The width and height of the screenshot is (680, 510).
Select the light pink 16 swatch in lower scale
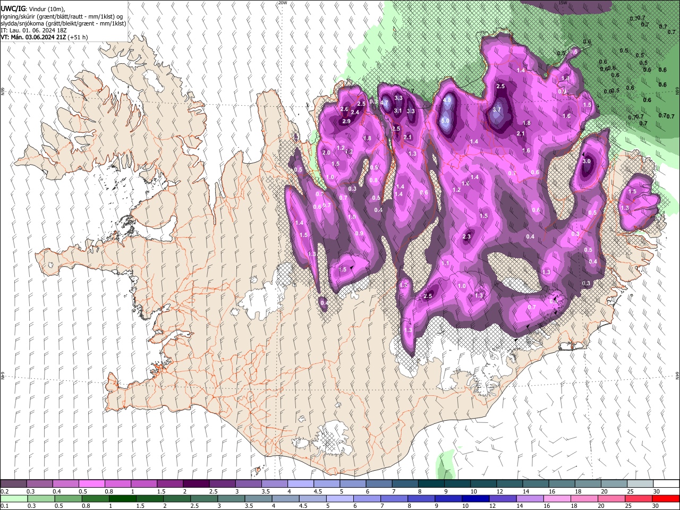557,498
